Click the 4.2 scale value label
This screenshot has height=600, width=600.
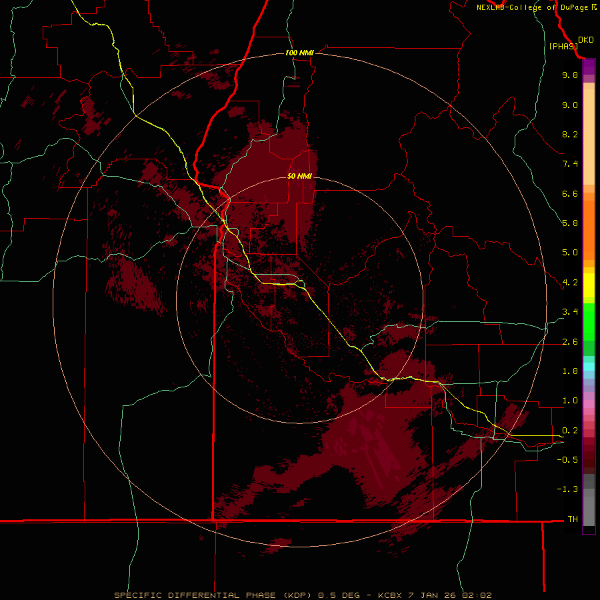[570, 283]
